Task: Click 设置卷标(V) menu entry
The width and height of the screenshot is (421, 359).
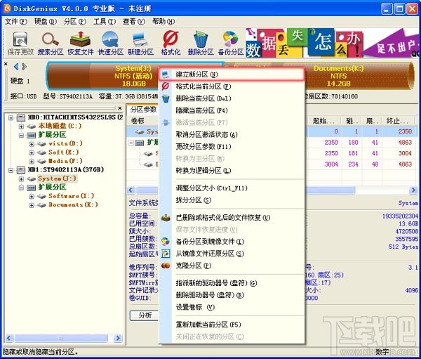Action: pyautogui.click(x=232, y=307)
